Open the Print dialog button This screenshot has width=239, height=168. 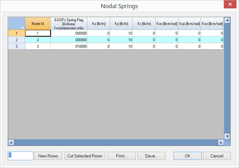(122, 156)
